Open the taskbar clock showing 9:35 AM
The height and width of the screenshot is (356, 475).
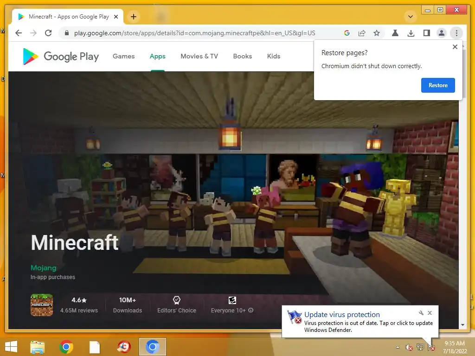click(455, 347)
